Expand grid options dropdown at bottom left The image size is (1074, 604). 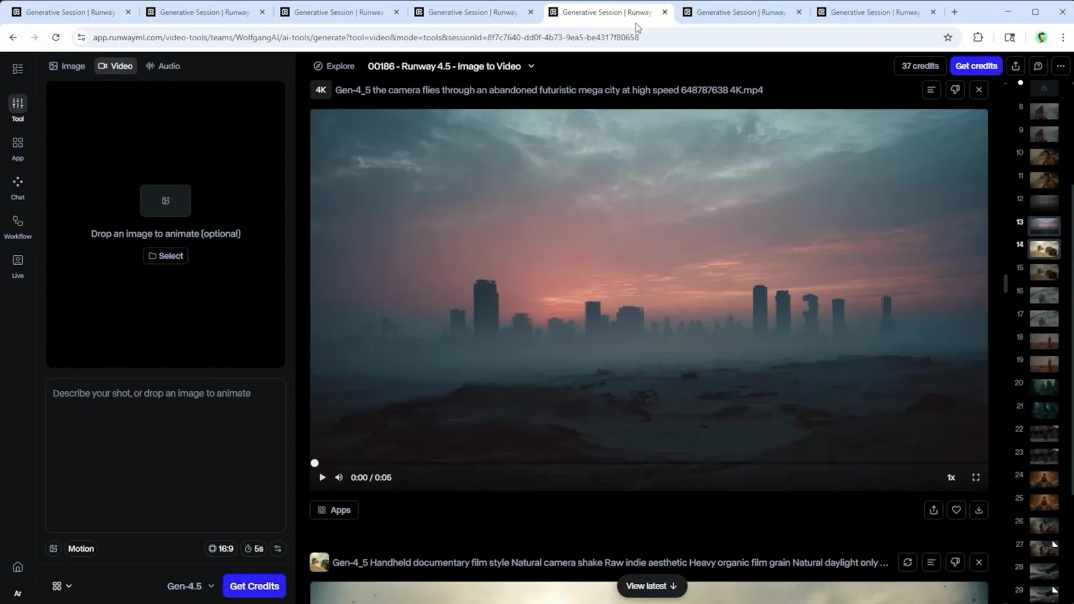point(62,586)
